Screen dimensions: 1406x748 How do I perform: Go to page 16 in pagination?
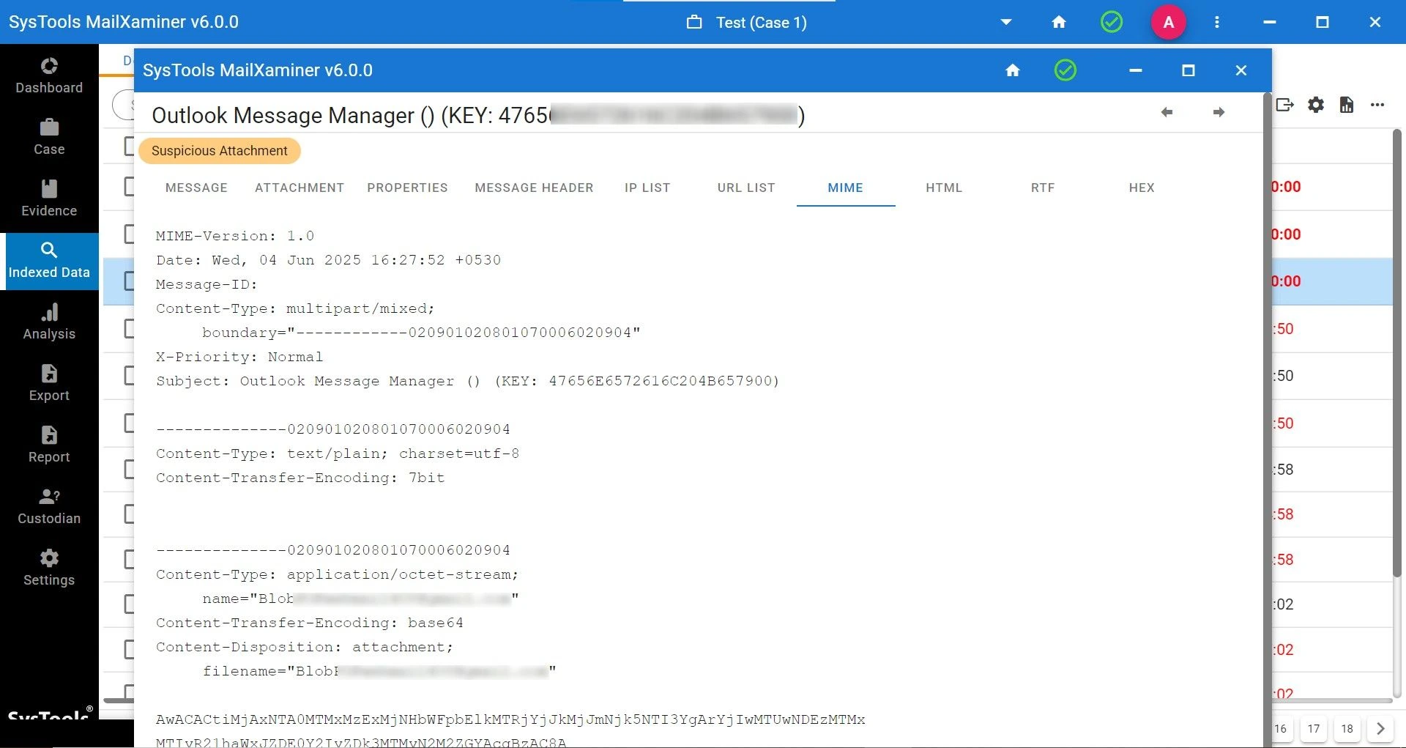[x=1281, y=728]
